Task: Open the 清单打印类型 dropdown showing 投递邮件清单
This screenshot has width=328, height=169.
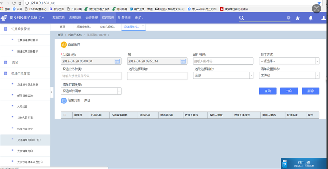Action: click(91, 91)
